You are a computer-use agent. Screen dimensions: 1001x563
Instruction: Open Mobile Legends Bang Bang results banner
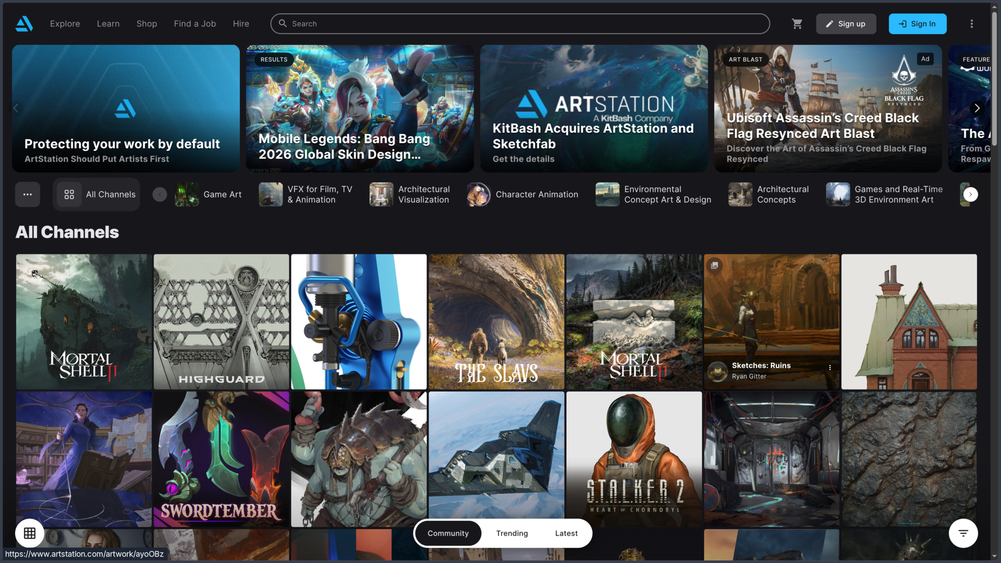point(360,108)
